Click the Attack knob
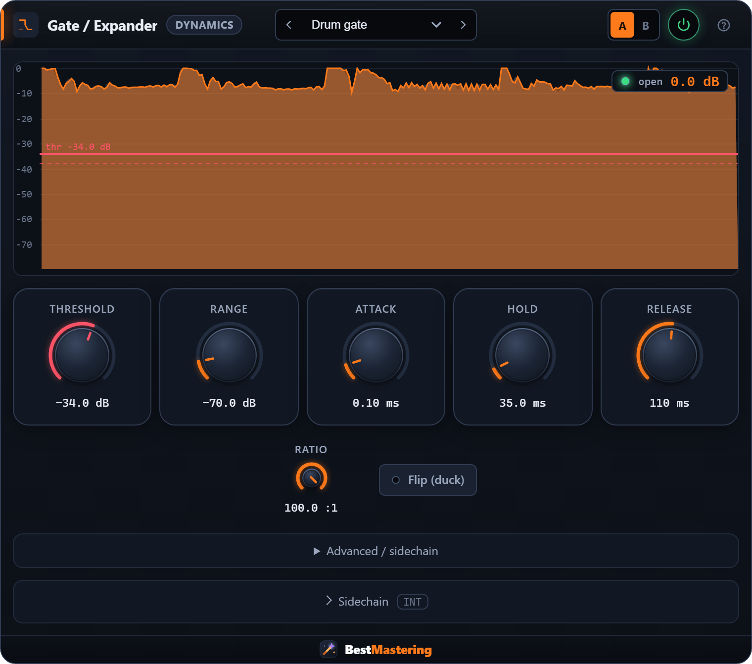752x664 pixels. click(376, 355)
